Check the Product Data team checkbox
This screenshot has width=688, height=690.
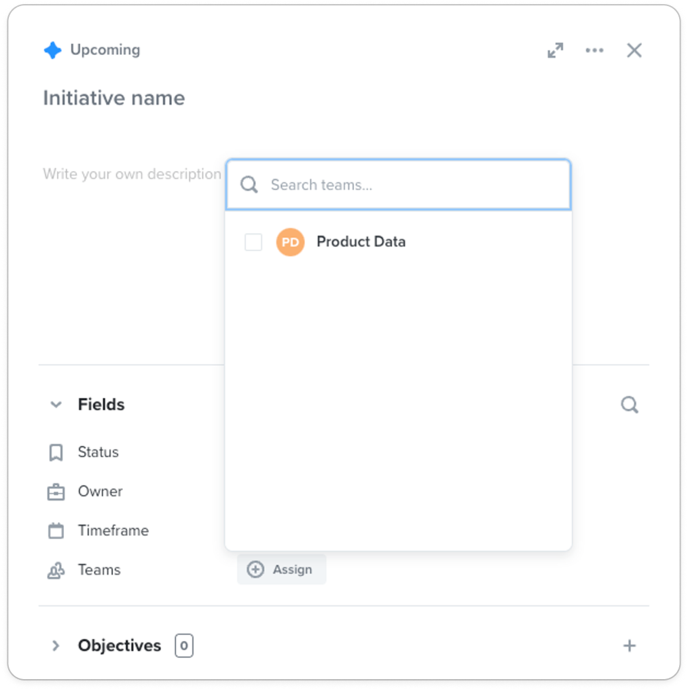(253, 242)
